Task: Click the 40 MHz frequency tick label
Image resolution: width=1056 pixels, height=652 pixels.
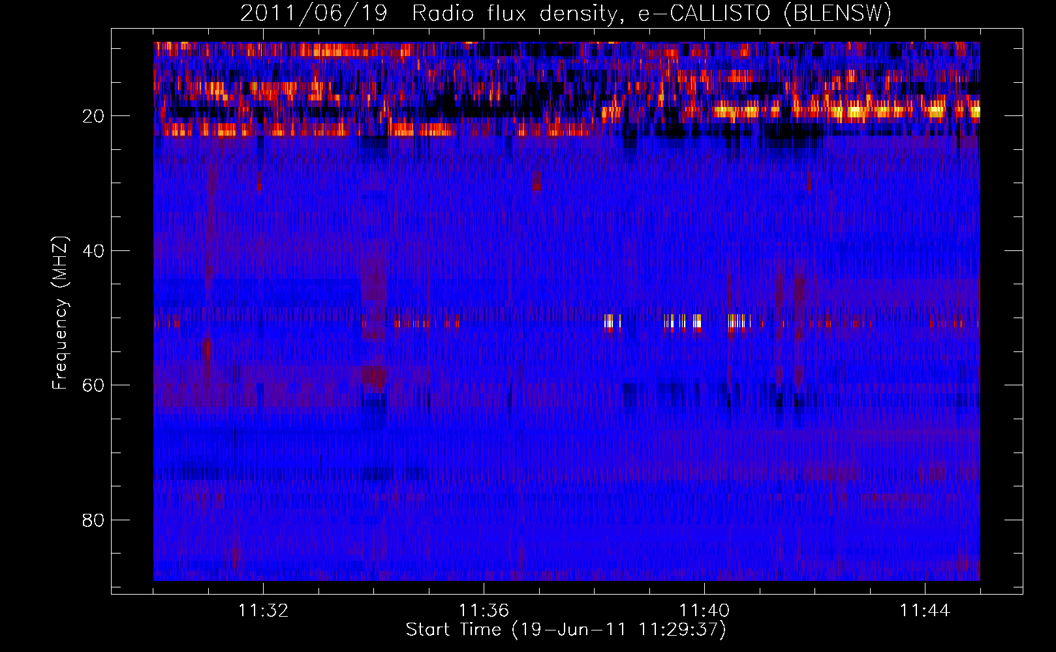Action: [94, 251]
